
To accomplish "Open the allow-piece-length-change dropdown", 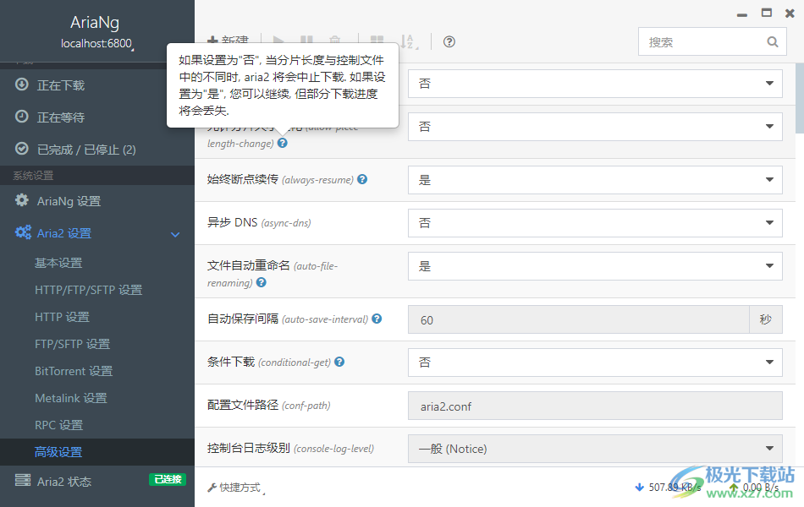I will (595, 127).
